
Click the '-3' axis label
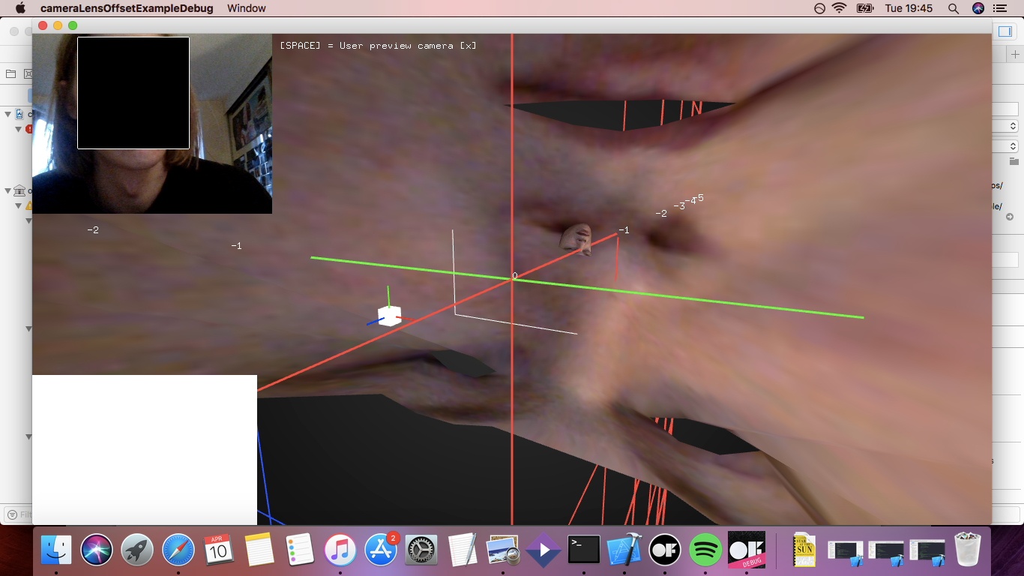click(x=679, y=205)
